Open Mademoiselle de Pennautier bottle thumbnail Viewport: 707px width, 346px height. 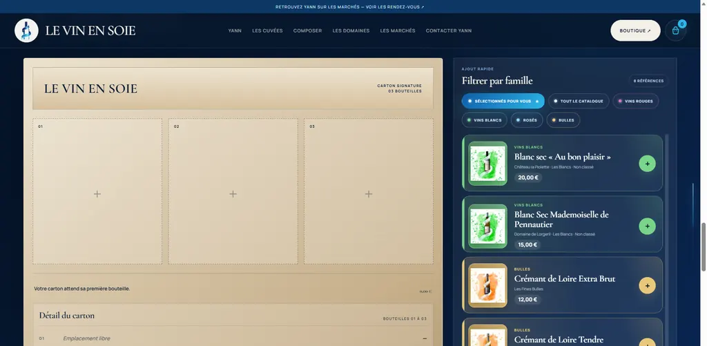[x=488, y=226]
